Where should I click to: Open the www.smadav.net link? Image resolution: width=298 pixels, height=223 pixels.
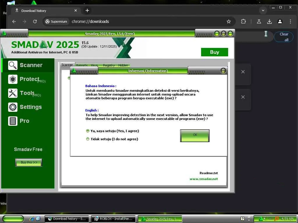click(x=204, y=179)
